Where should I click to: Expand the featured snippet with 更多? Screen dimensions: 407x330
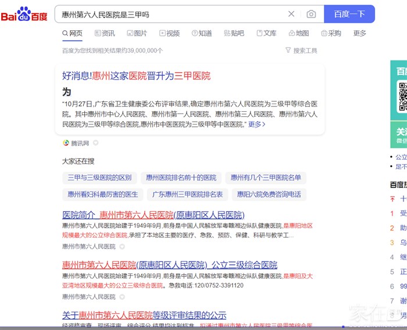256,124
